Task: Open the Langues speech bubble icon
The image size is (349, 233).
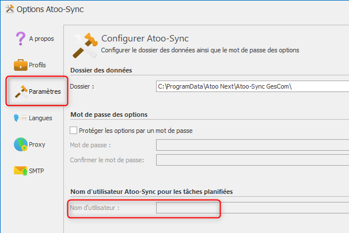Action: point(21,118)
